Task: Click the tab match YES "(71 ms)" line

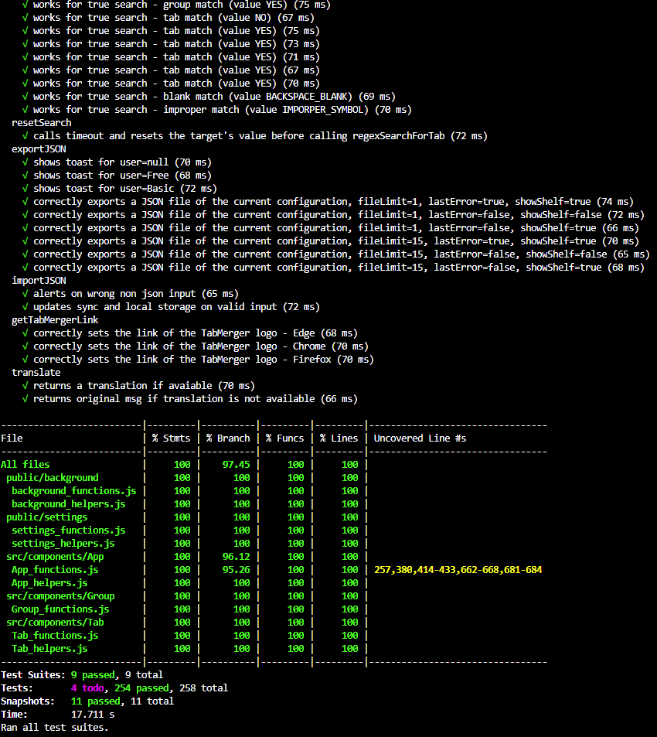Action: coord(171,57)
